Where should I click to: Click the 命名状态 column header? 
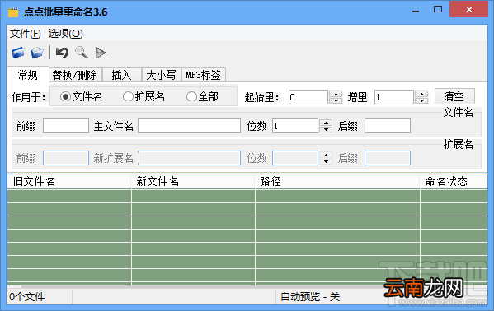pos(454,182)
